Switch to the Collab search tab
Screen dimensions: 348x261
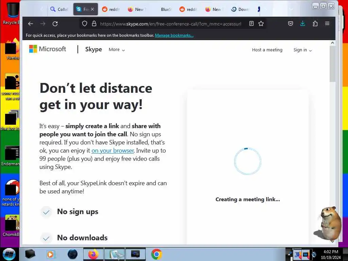click(59, 9)
